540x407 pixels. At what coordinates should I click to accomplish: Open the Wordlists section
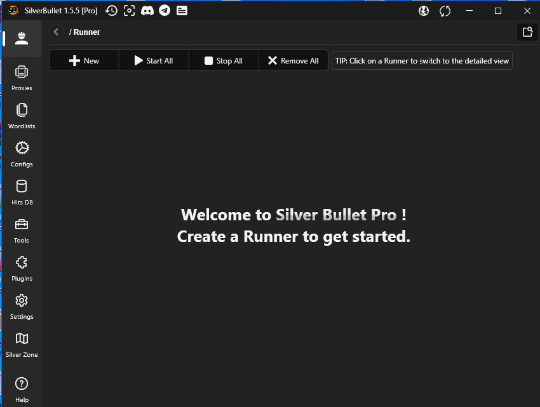click(x=22, y=116)
